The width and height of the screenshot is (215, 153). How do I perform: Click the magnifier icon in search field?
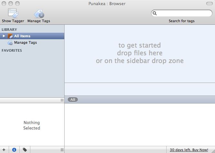click(155, 13)
